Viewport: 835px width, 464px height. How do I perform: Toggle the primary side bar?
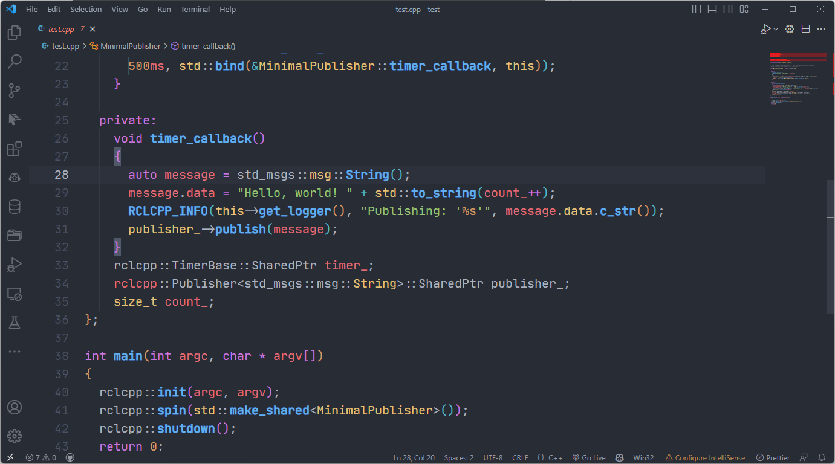[x=697, y=9]
